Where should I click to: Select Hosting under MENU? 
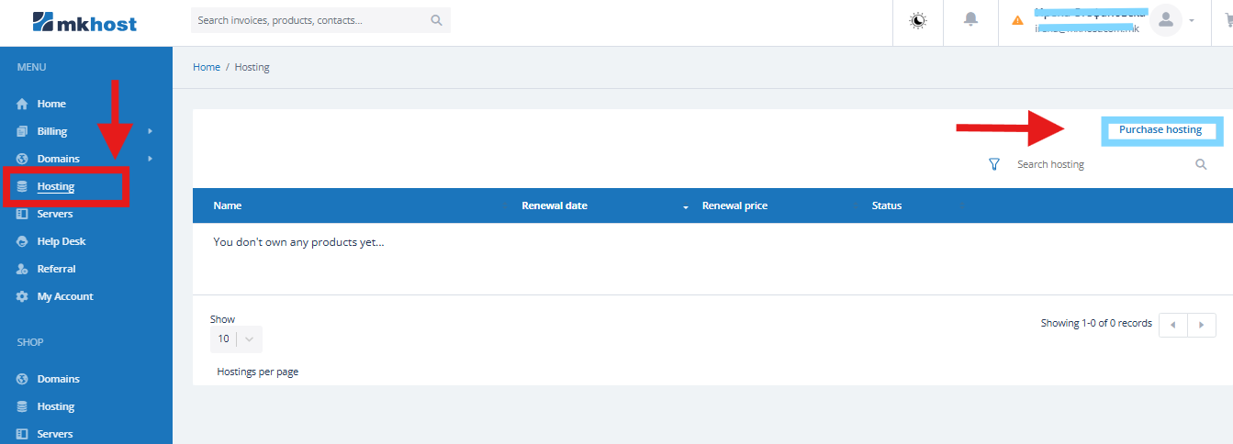56,186
